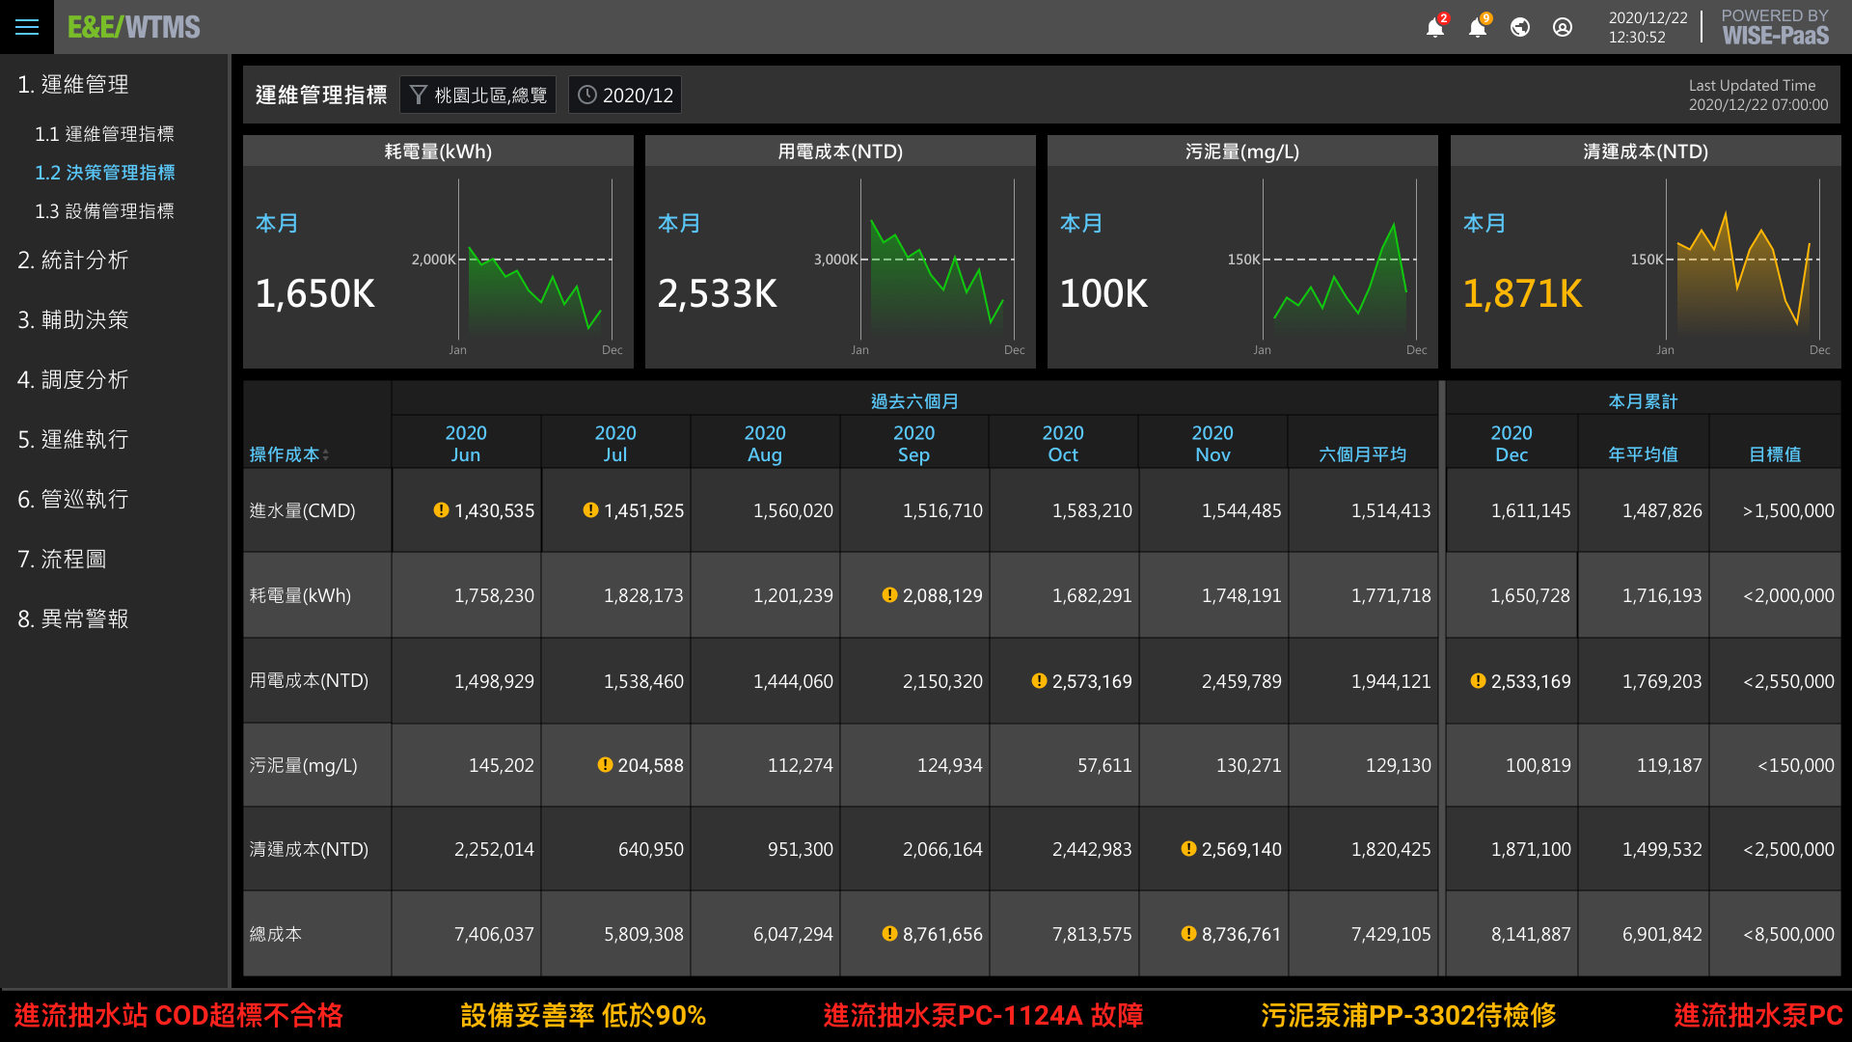Image resolution: width=1852 pixels, height=1042 pixels.
Task: Expand menu 1. 運維管理
Action: tap(73, 84)
